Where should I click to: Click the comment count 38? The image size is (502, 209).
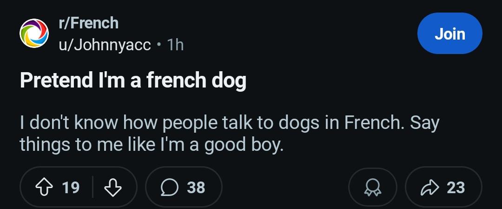[196, 187]
